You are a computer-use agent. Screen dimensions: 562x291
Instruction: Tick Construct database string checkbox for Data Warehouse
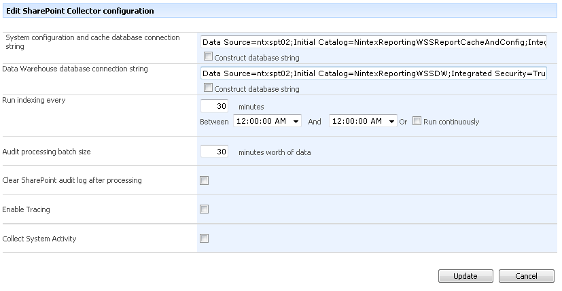point(208,88)
